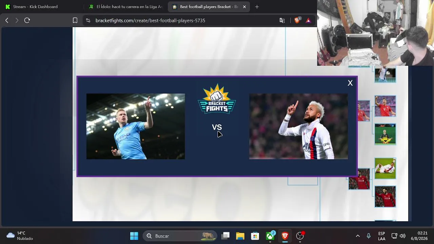Close the Best football players Bracket tab

tap(244, 7)
